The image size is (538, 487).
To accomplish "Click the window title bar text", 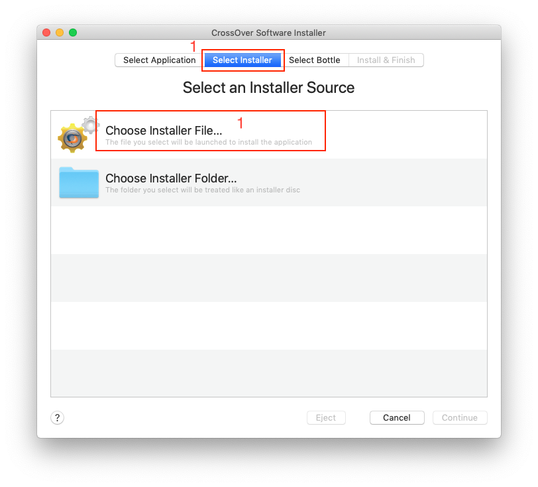I will [268, 33].
